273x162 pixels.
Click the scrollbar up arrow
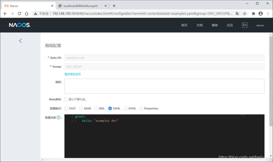click(271, 34)
